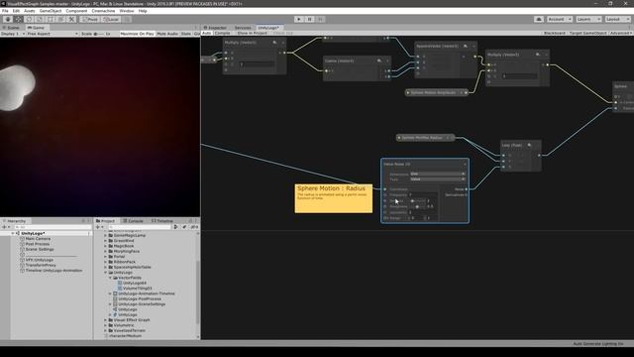This screenshot has width=634, height=357.
Task: Select the Hand tool in the toolbar
Action: pos(8,19)
